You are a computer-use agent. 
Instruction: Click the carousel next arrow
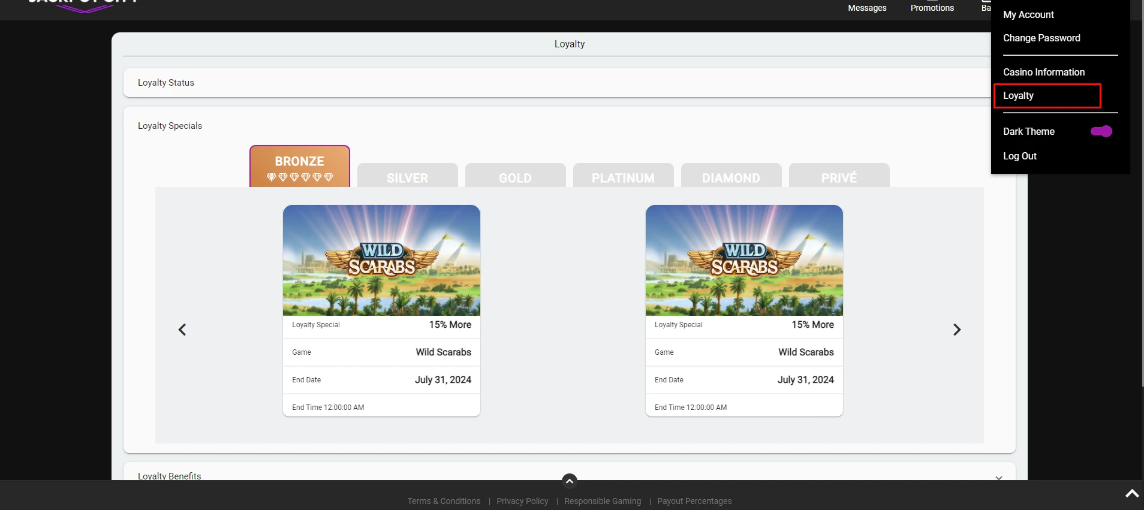coord(957,330)
